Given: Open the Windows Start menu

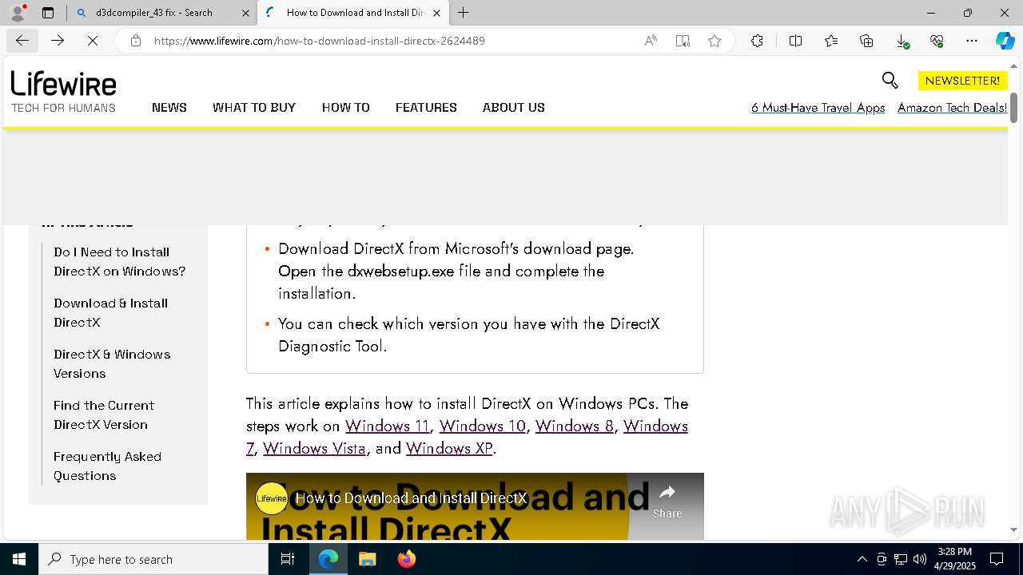Looking at the screenshot, I should (19, 559).
